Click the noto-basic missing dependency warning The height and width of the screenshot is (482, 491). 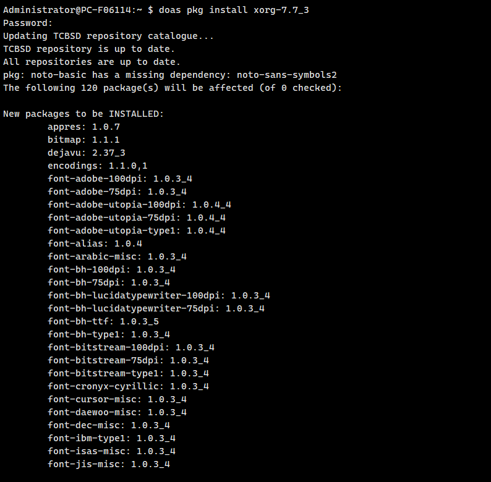pos(169,75)
